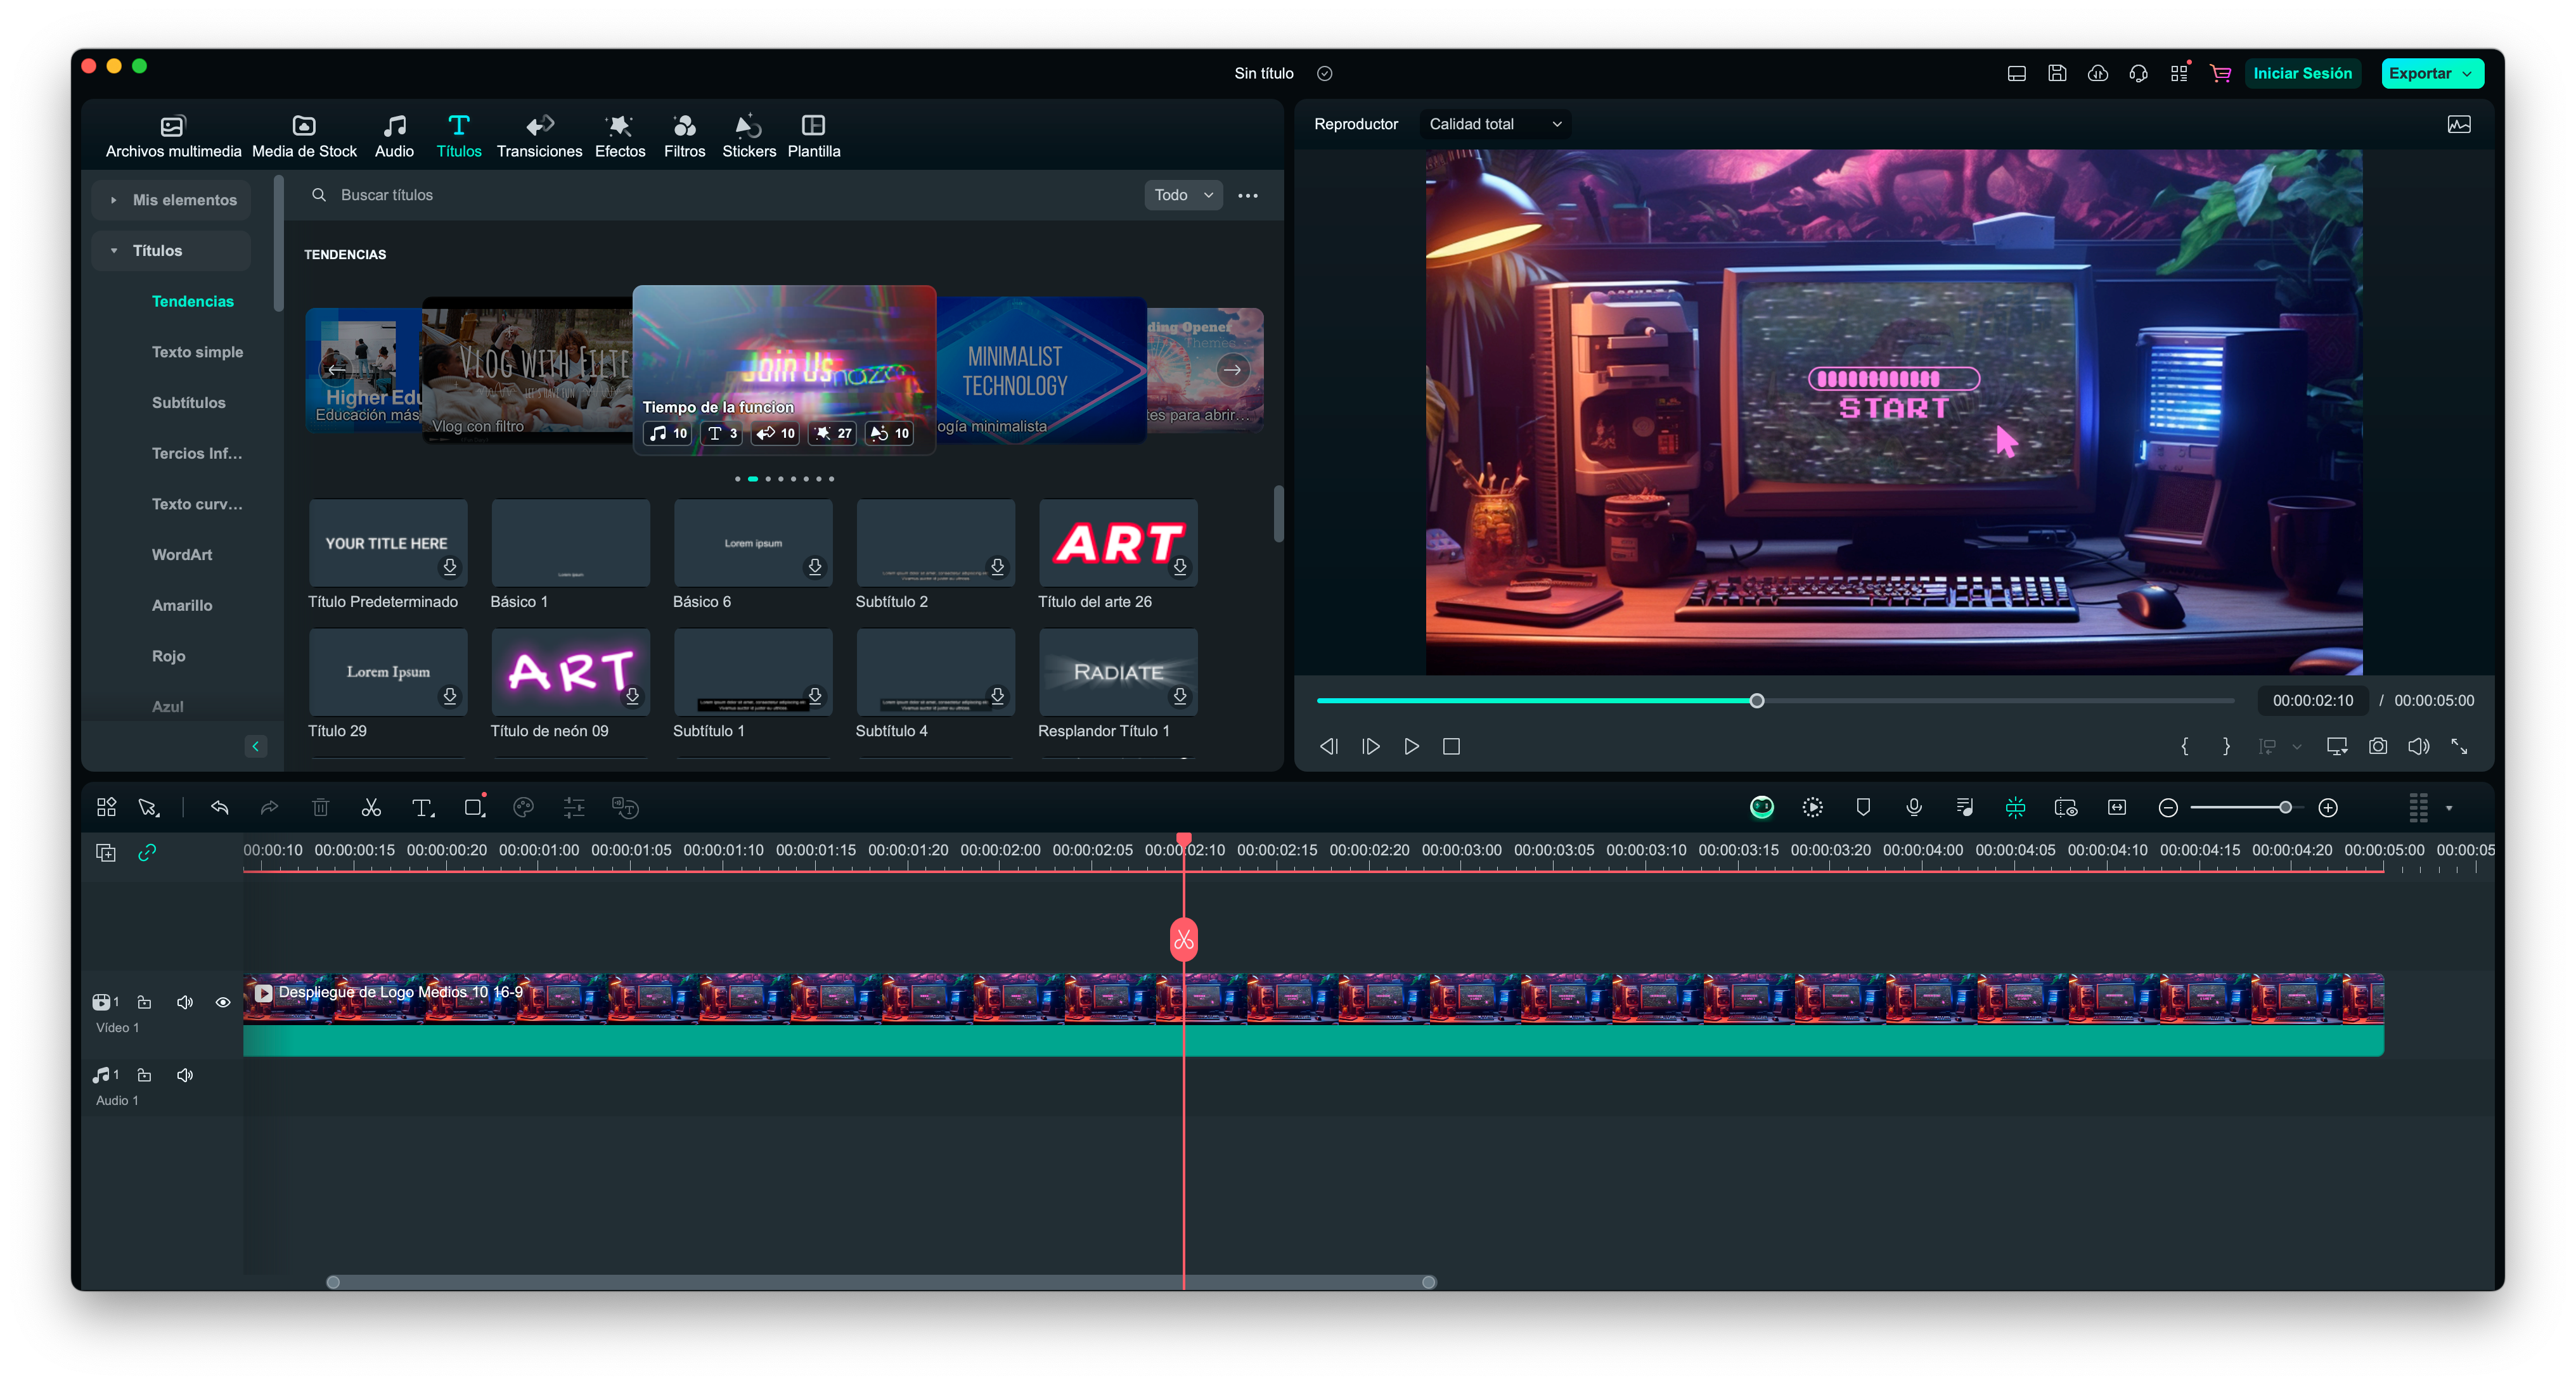Open the color palette tool
This screenshot has width=2576, height=1385.
pyautogui.click(x=523, y=807)
